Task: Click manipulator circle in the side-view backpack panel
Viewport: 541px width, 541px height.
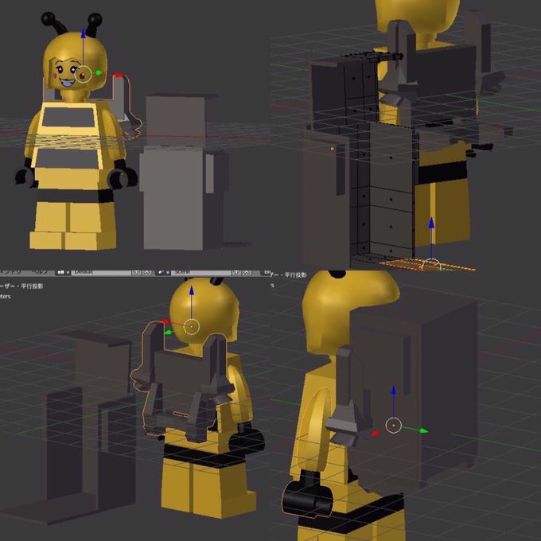Action: pyautogui.click(x=393, y=426)
